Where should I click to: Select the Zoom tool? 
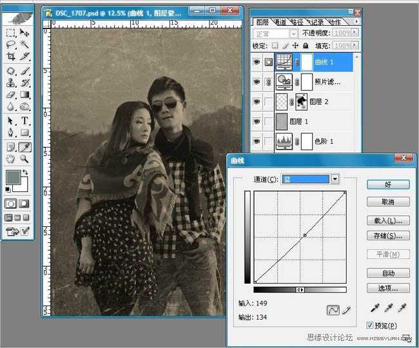24,159
